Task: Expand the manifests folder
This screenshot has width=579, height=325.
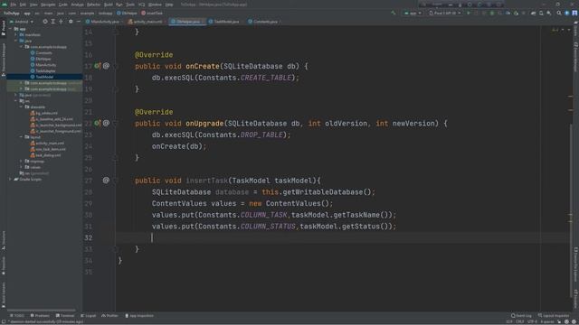Action: (x=16, y=34)
